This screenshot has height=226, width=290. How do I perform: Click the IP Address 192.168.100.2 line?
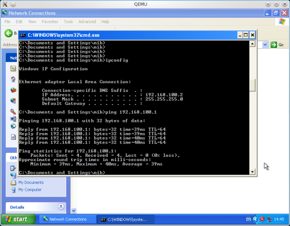(x=112, y=95)
